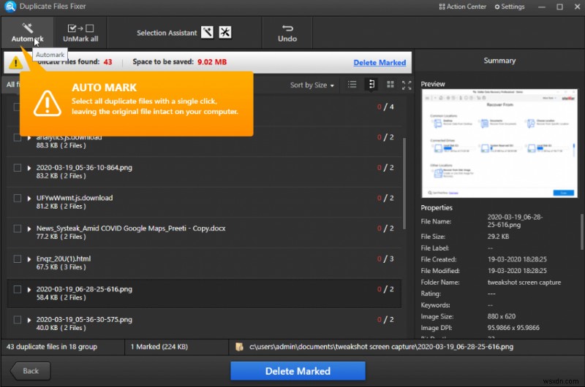Click the Delete Marked link
The height and width of the screenshot is (387, 585).
[x=380, y=63]
